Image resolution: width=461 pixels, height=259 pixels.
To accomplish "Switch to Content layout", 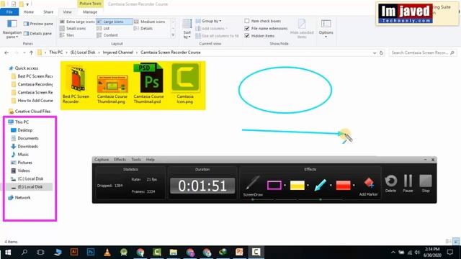I will (107, 35).
